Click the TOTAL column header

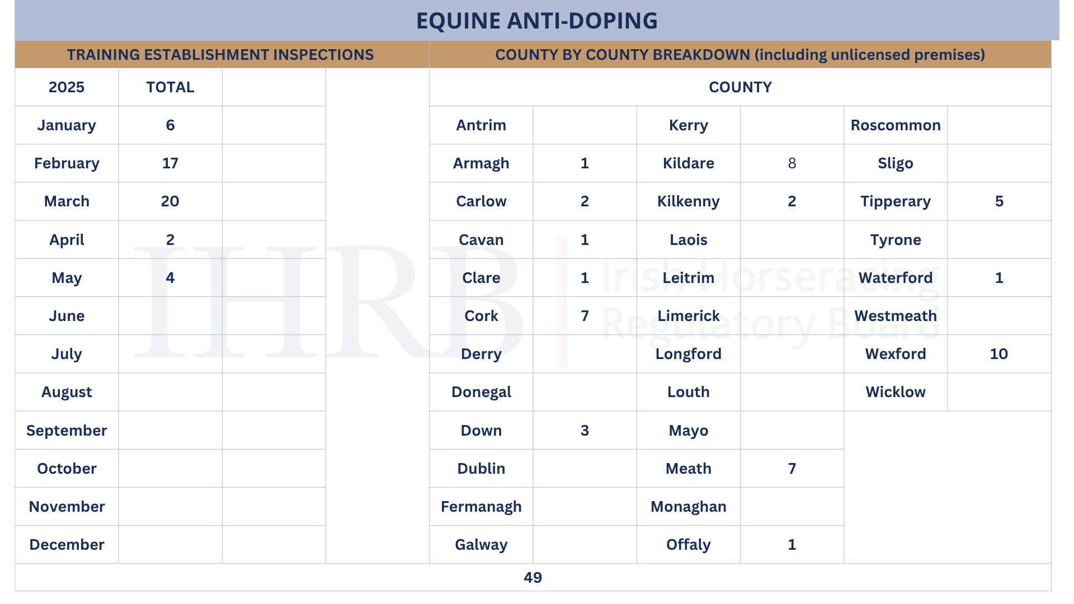[x=170, y=87]
